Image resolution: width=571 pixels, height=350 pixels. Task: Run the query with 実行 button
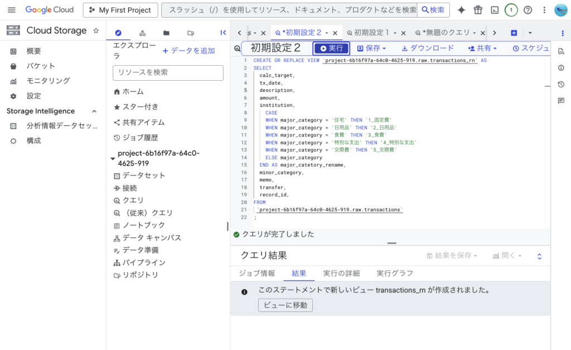pyautogui.click(x=331, y=48)
